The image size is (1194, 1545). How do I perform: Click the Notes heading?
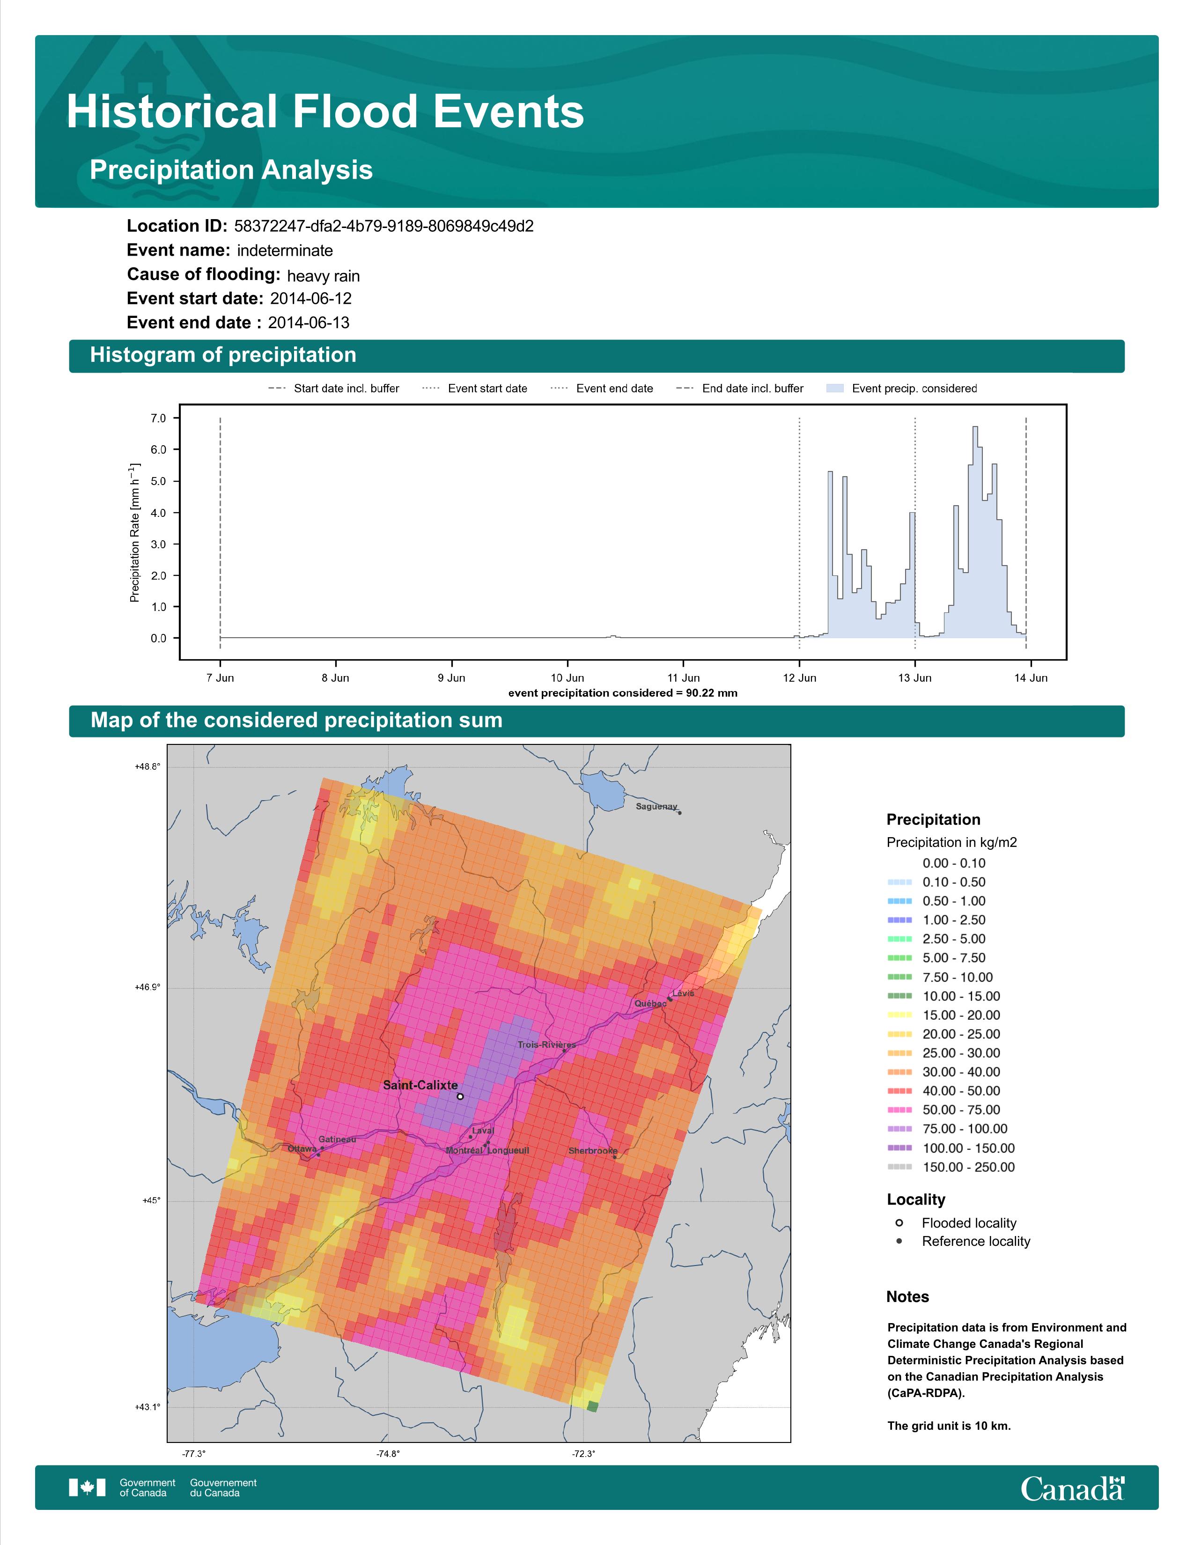tap(907, 1297)
